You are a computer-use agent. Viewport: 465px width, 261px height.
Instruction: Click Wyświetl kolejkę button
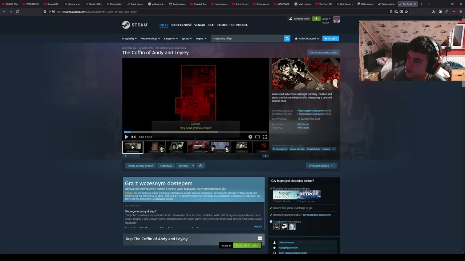point(322,166)
